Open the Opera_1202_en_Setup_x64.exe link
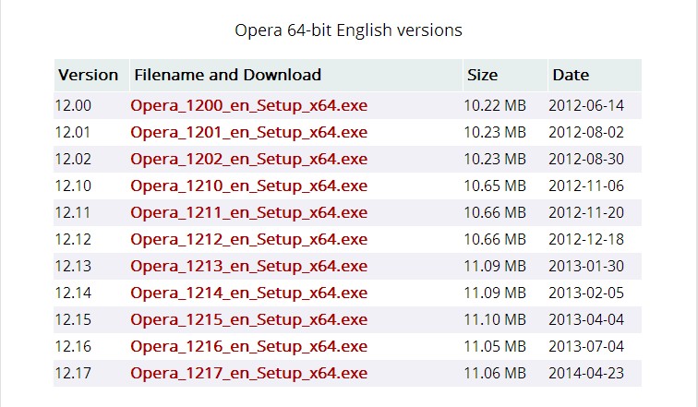Screen dimensions: 698x407 tap(248, 159)
